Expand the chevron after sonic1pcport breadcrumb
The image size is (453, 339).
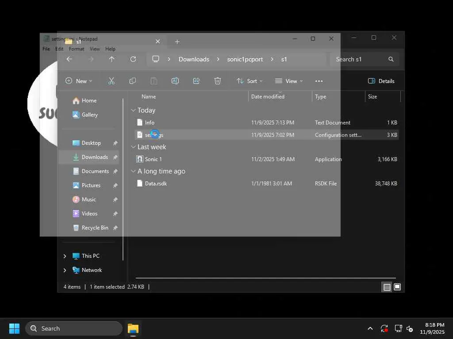pos(272,59)
